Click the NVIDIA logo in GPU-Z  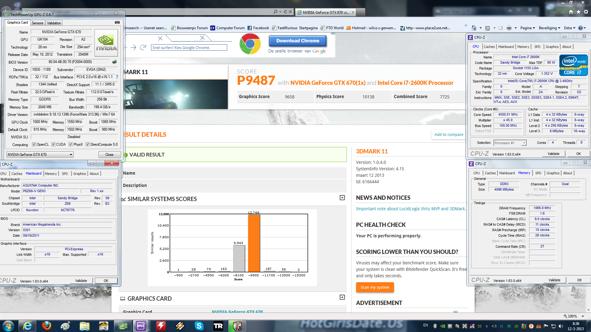coord(106,43)
